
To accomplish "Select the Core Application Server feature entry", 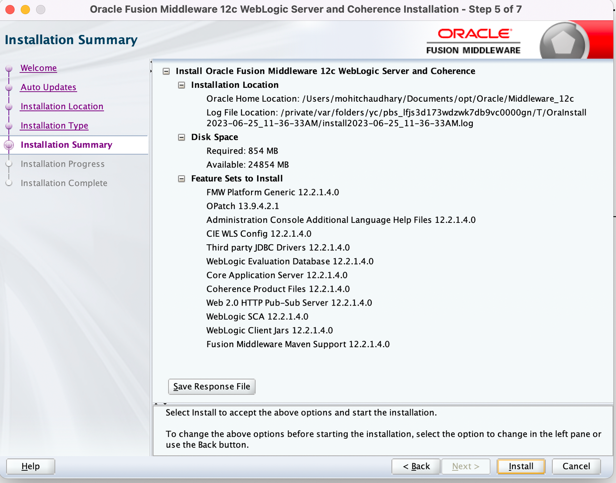I will (277, 275).
